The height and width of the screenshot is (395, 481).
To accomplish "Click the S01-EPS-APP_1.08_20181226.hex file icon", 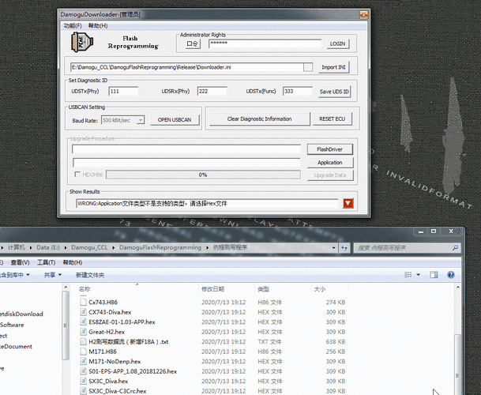I will click(83, 371).
